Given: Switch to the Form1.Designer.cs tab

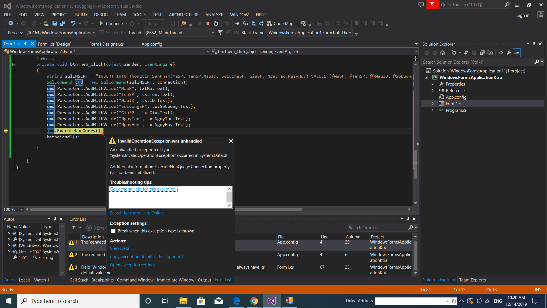Looking at the screenshot, I should coord(107,44).
